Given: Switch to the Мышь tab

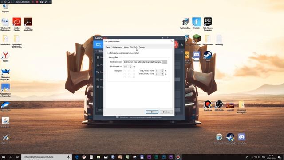Looking at the screenshot, I should click(x=126, y=47).
